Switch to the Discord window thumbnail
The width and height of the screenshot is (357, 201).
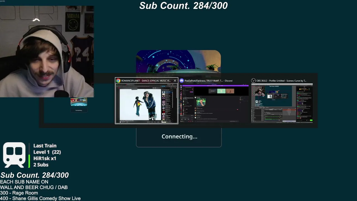(214, 103)
